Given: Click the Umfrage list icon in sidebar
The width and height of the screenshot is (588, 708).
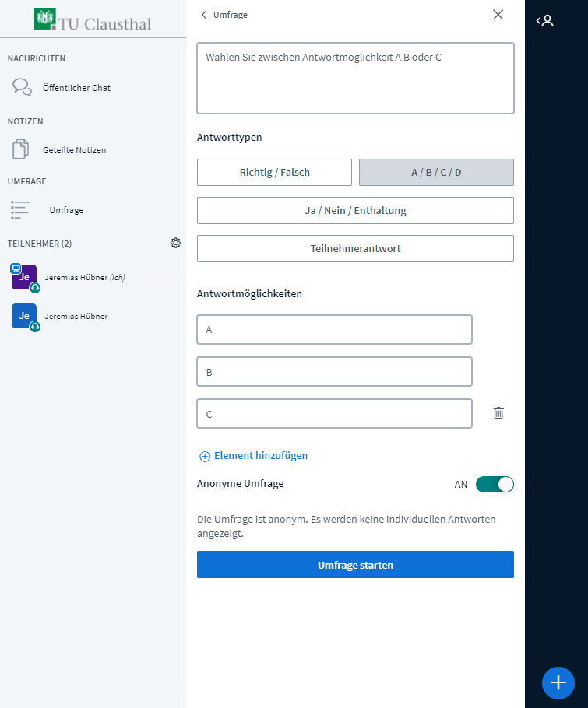Looking at the screenshot, I should coord(21,209).
